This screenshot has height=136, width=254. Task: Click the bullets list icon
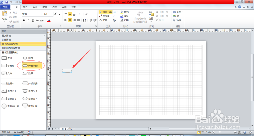pos(80,14)
